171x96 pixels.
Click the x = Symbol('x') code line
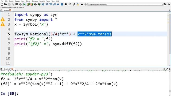[x=31, y=24]
